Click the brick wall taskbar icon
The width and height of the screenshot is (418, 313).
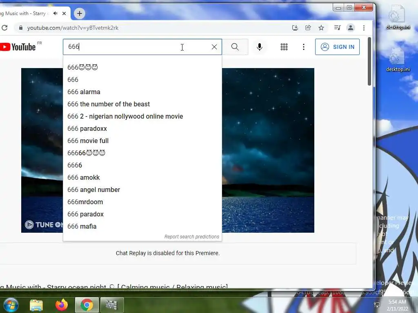tap(112, 305)
